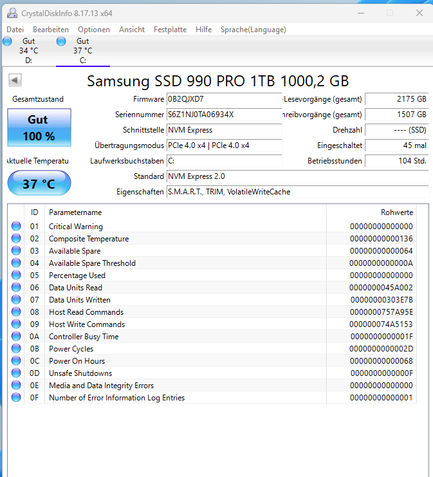Image resolution: width=433 pixels, height=477 pixels.
Task: Click status orb beside Media and Data Integrity Errors
Action: click(x=16, y=385)
